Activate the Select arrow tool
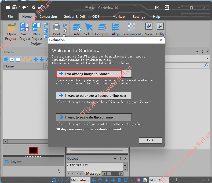 pyautogui.click(x=89, y=27)
